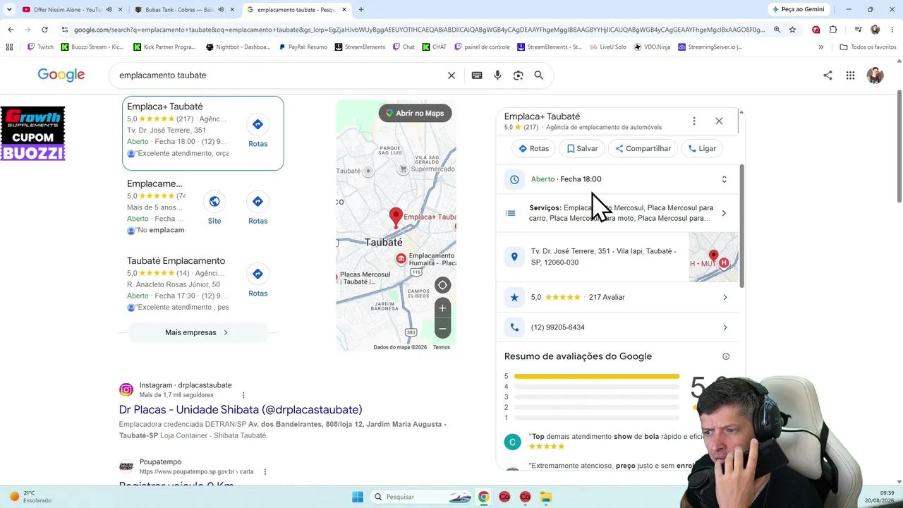Open the Todos os favoritos folder

pyautogui.click(x=868, y=47)
